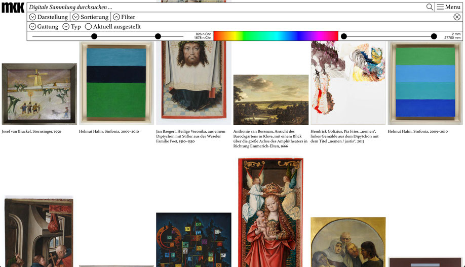Collapse the Filter section
This screenshot has width=465, height=267.
coord(124,17)
